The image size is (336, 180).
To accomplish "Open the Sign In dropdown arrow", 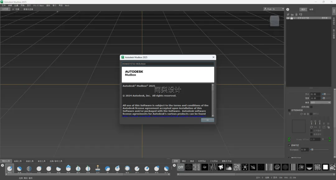I will (x=283, y=9).
